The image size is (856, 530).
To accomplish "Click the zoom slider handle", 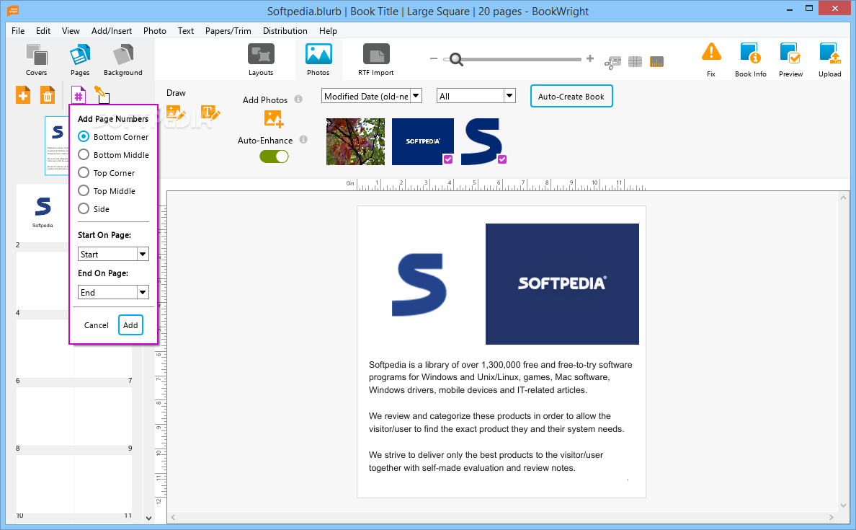I will (x=455, y=59).
